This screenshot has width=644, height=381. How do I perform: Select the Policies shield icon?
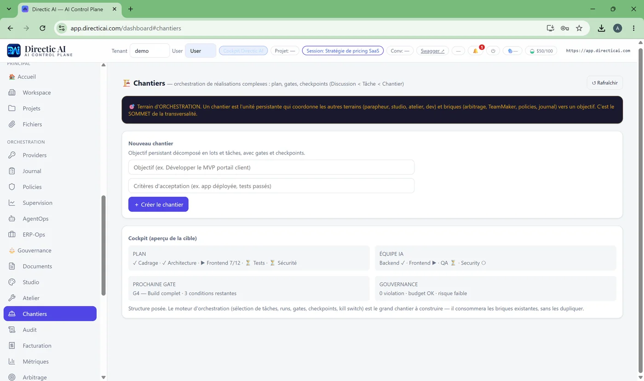[12, 187]
